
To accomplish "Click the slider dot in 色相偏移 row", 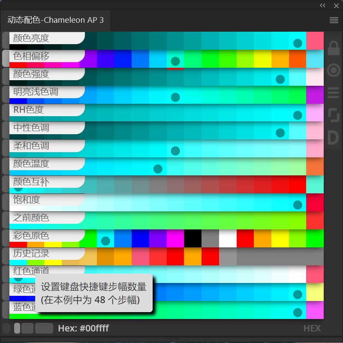I will click(x=175, y=61).
